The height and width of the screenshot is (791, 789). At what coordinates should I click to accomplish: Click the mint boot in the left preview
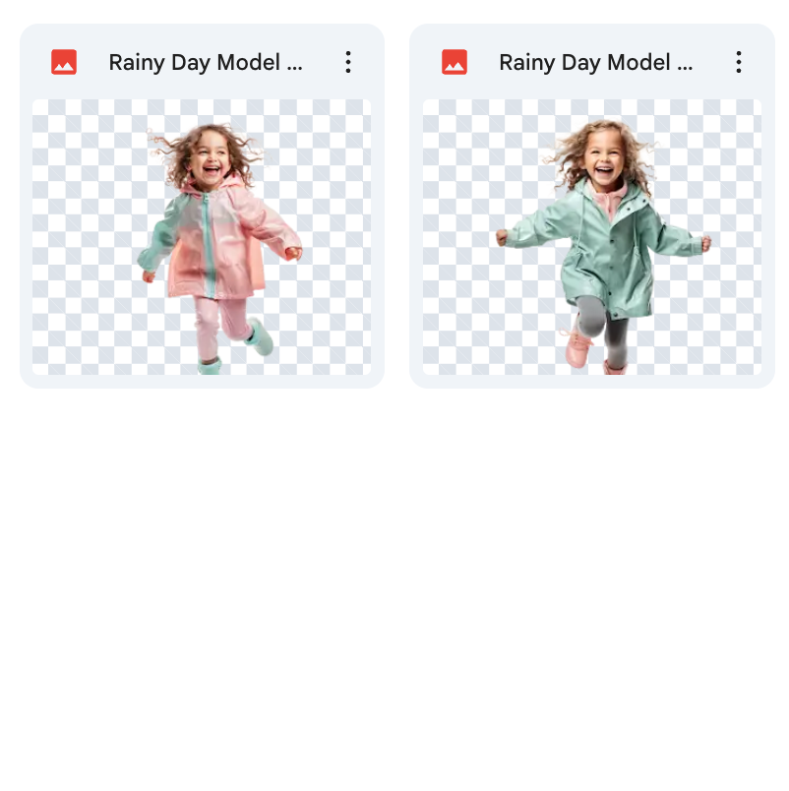pos(261,337)
